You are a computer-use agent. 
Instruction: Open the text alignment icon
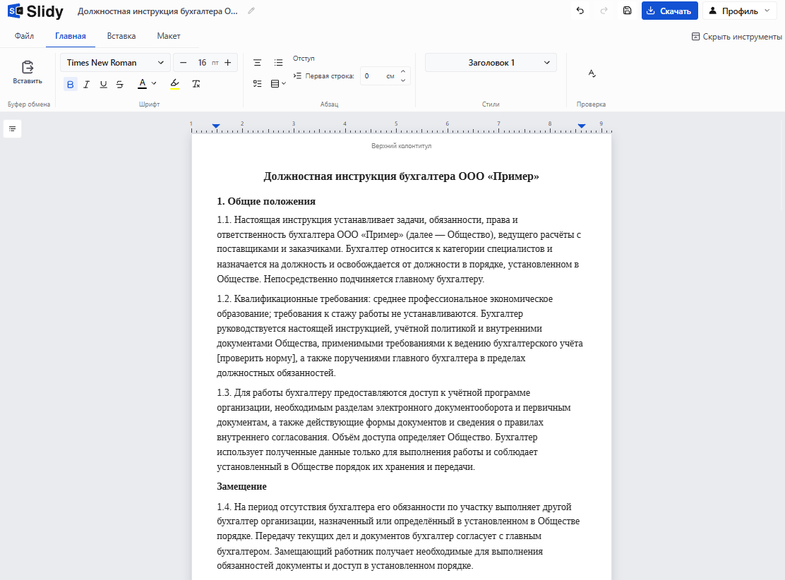pos(258,63)
